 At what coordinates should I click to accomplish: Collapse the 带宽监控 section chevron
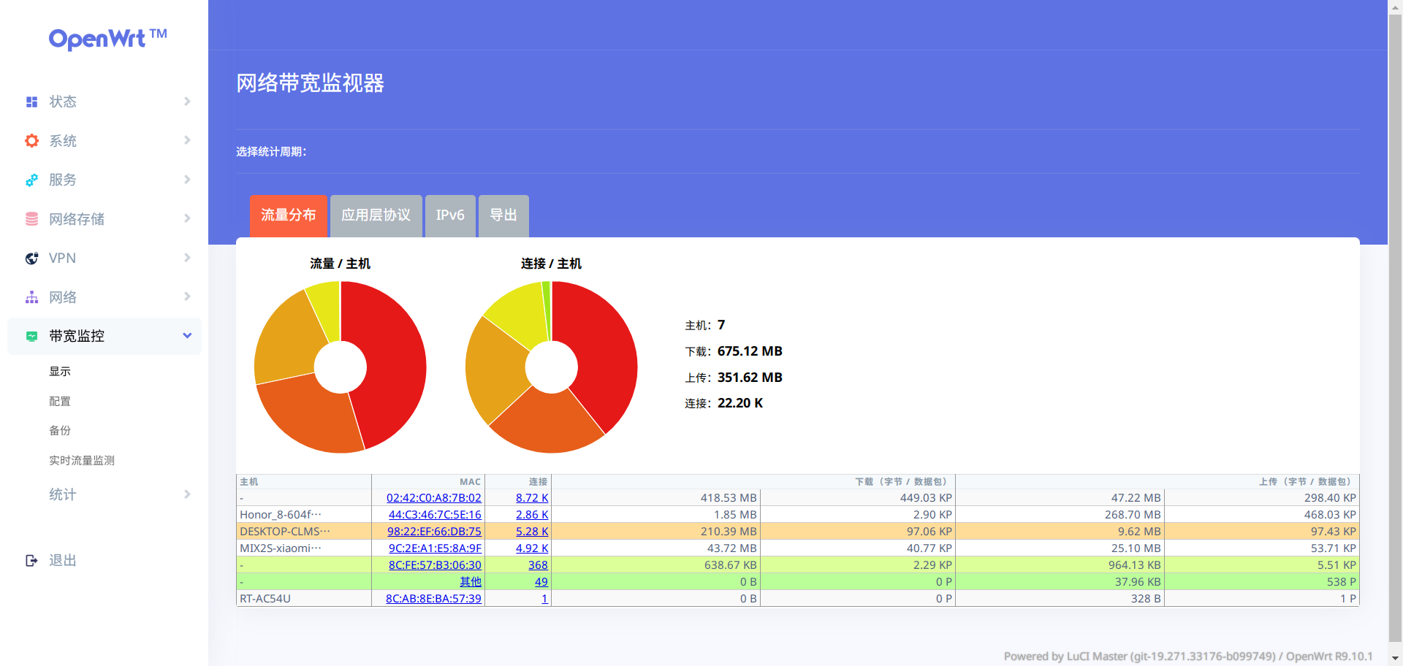187,336
